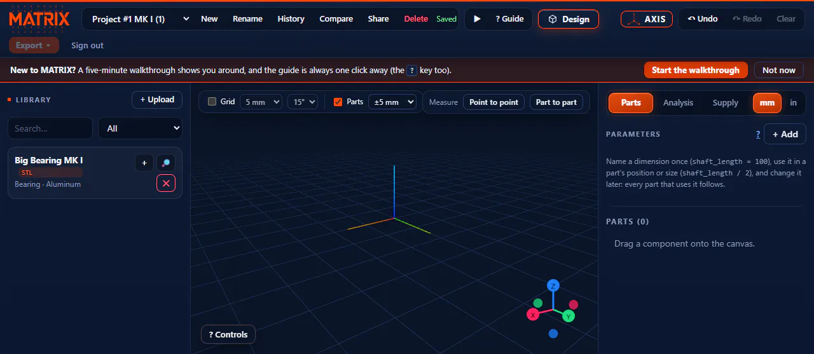
Task: Click the green Saved status text
Action: [x=446, y=19]
